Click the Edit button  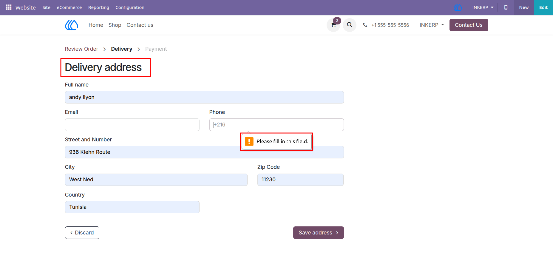[543, 7]
